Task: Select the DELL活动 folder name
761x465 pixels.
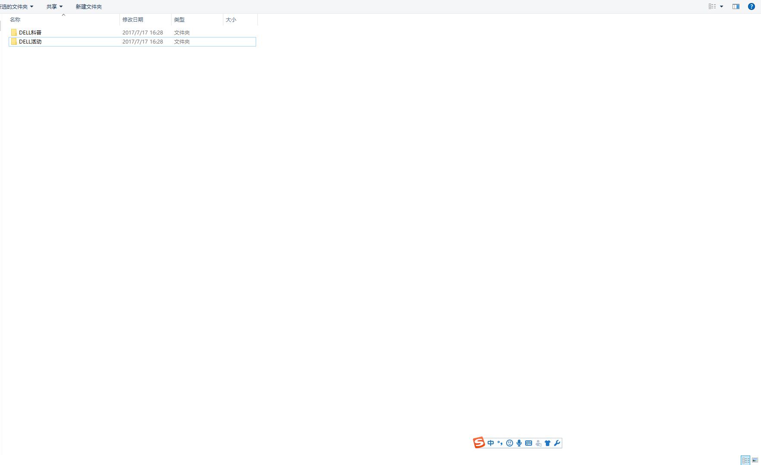Action: point(30,41)
